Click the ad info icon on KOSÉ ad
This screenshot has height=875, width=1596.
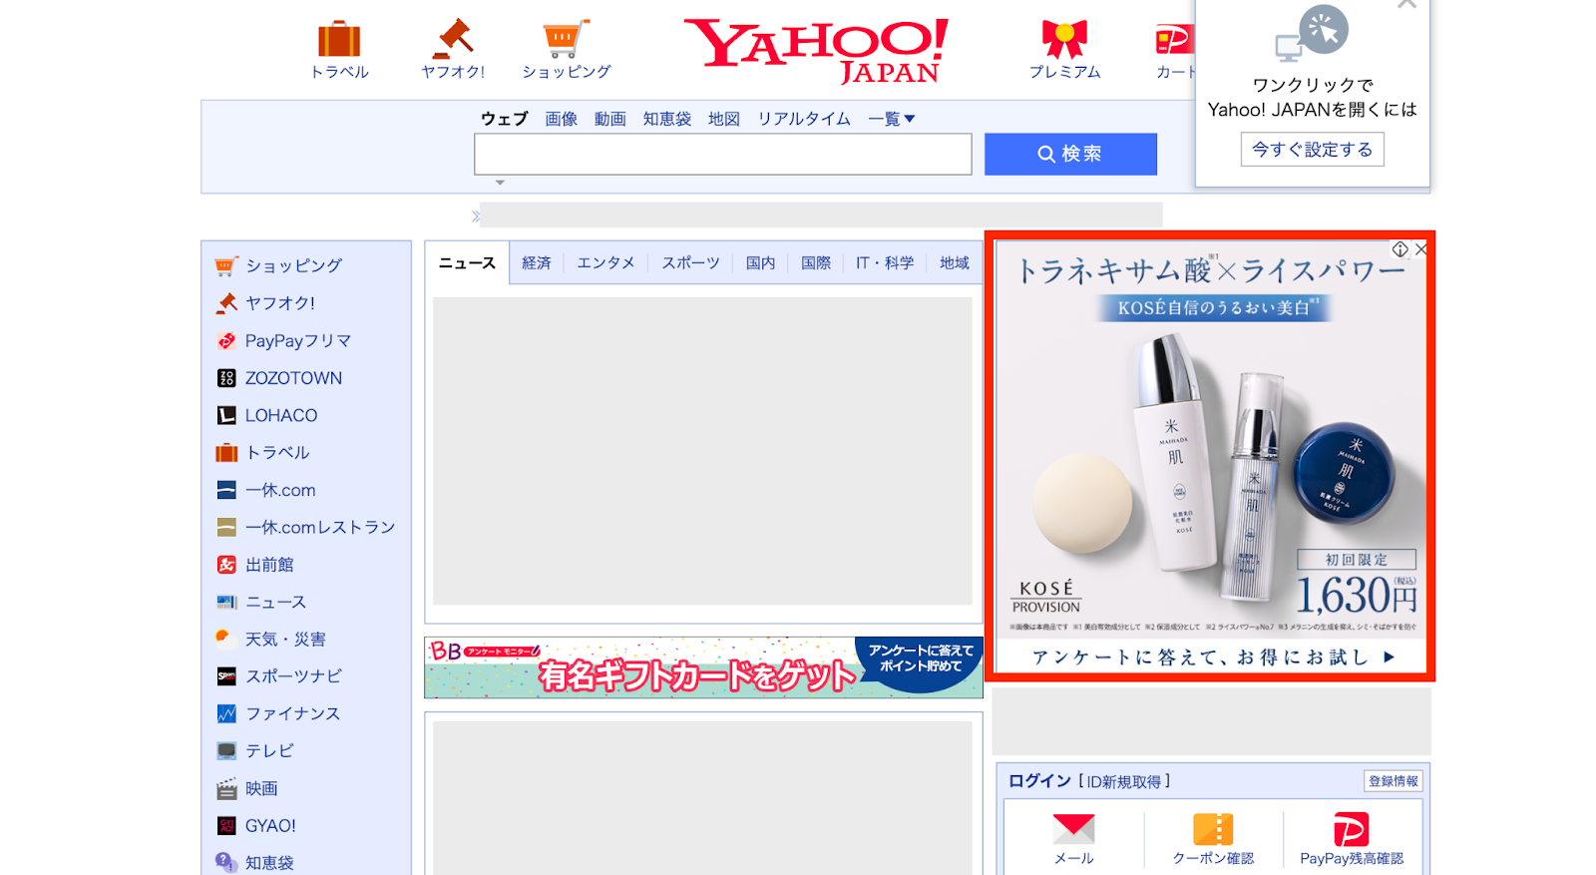[1400, 249]
